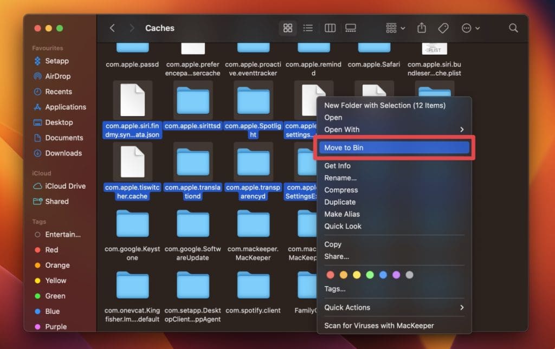This screenshot has width=555, height=349.
Task: Apply the red colour tag dot
Action: tap(330, 275)
